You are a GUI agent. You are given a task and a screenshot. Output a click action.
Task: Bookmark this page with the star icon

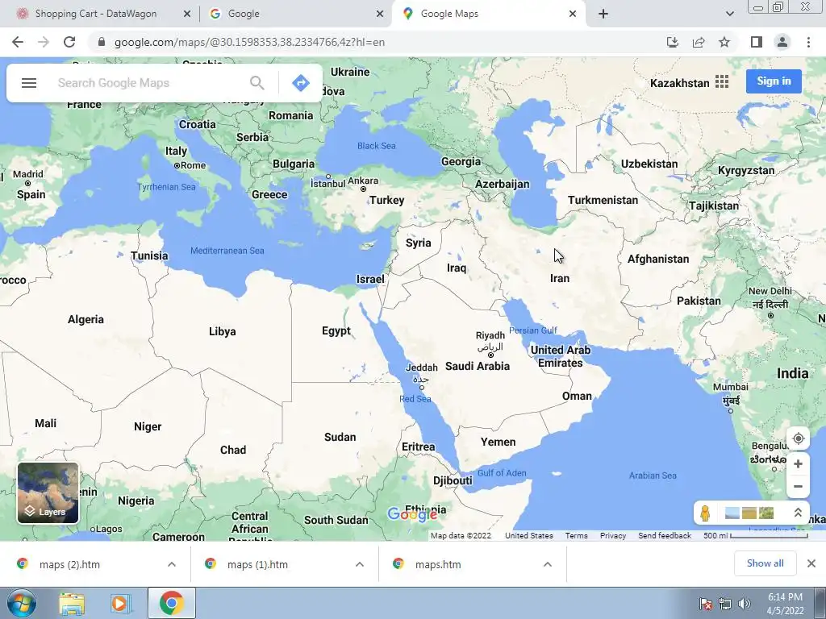click(724, 42)
